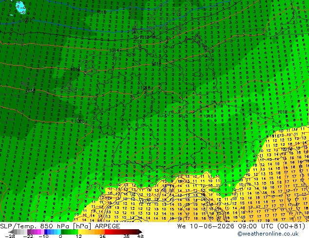
Task: Click the forecast date "We 10-06-2026 09:00 UTC (00+81)"
Action: [x=241, y=226]
